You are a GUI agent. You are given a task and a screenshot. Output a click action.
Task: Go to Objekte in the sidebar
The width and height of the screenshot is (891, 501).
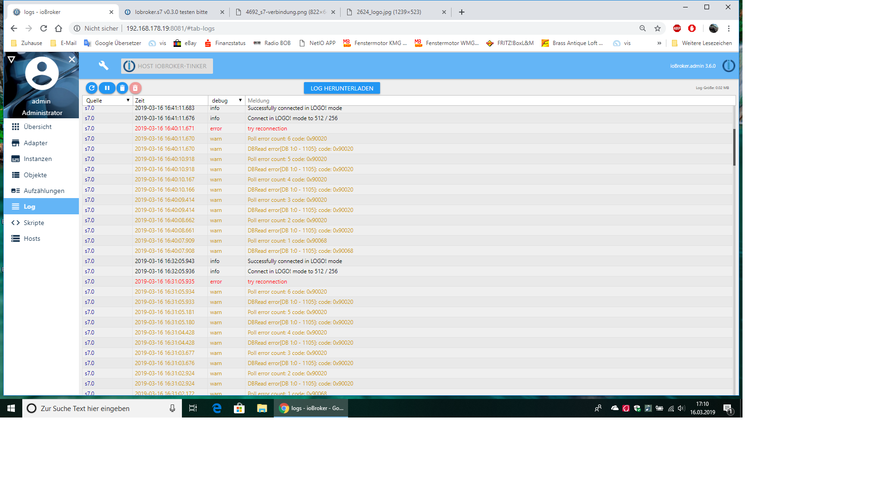pyautogui.click(x=35, y=175)
